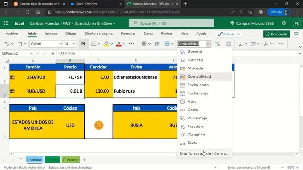Expand the font name Calibri dropdown
The height and width of the screenshot is (170, 303).
click(61, 44)
